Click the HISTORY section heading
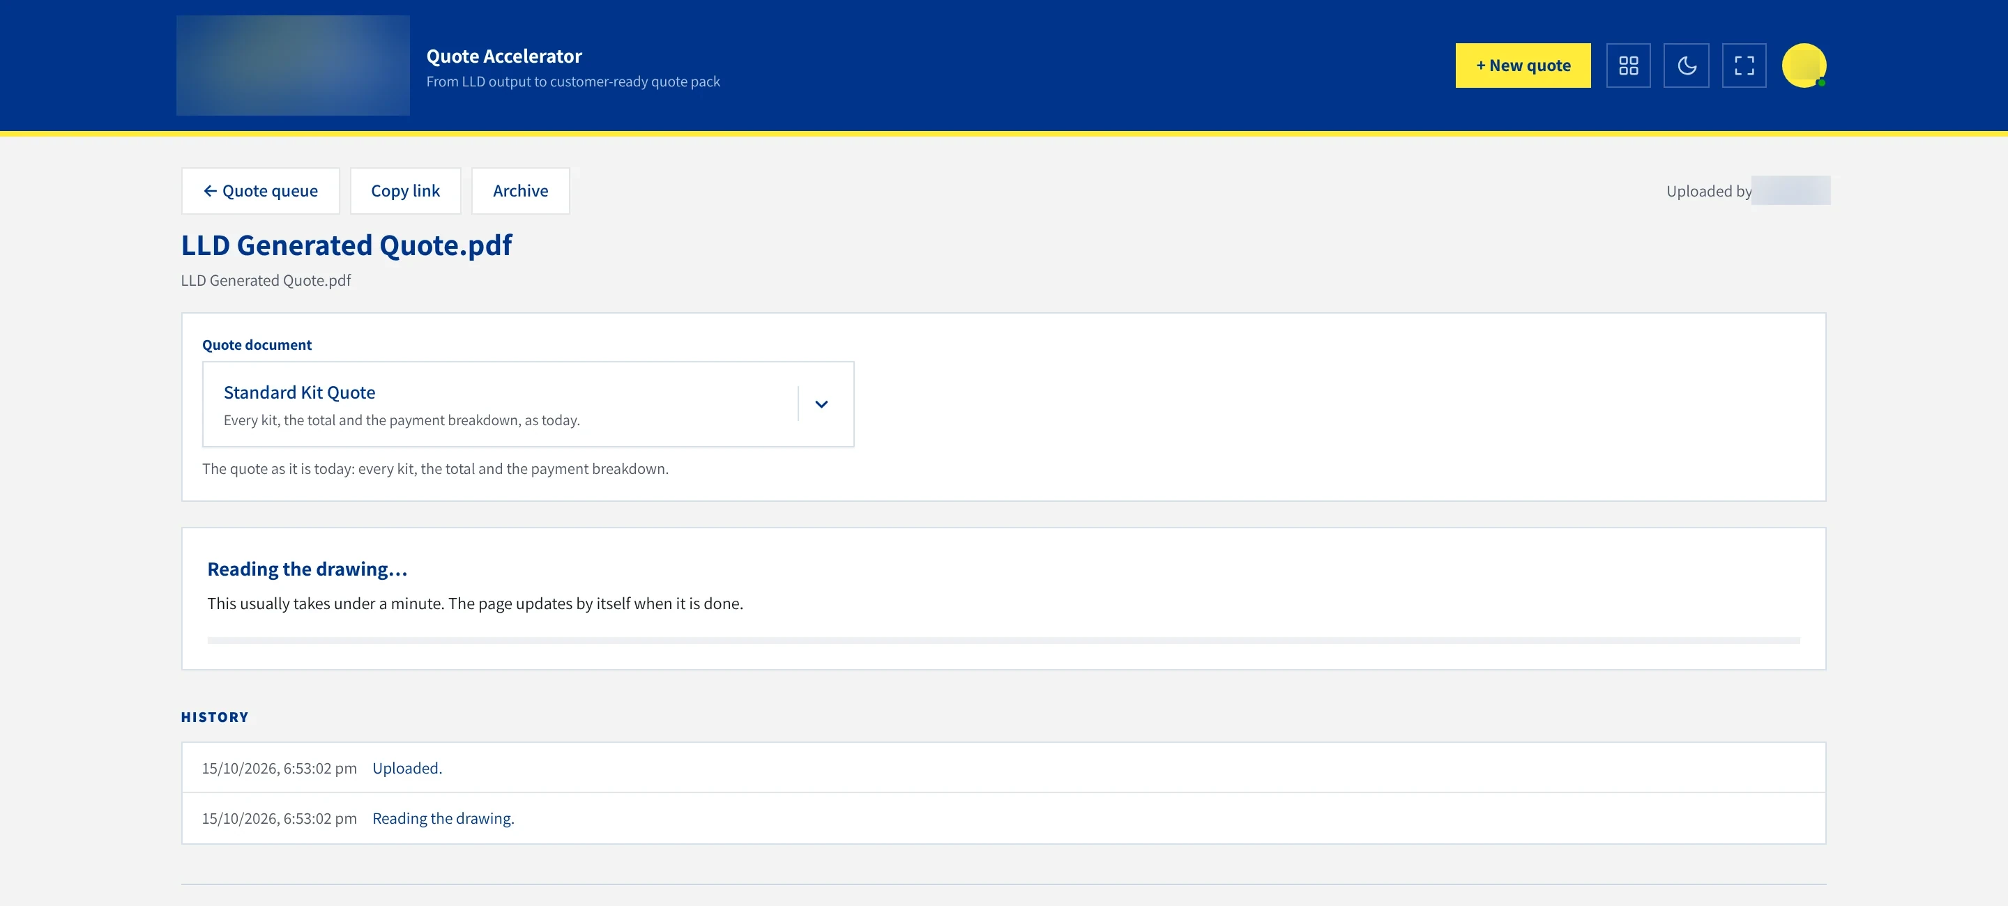The width and height of the screenshot is (2008, 906). click(x=214, y=716)
